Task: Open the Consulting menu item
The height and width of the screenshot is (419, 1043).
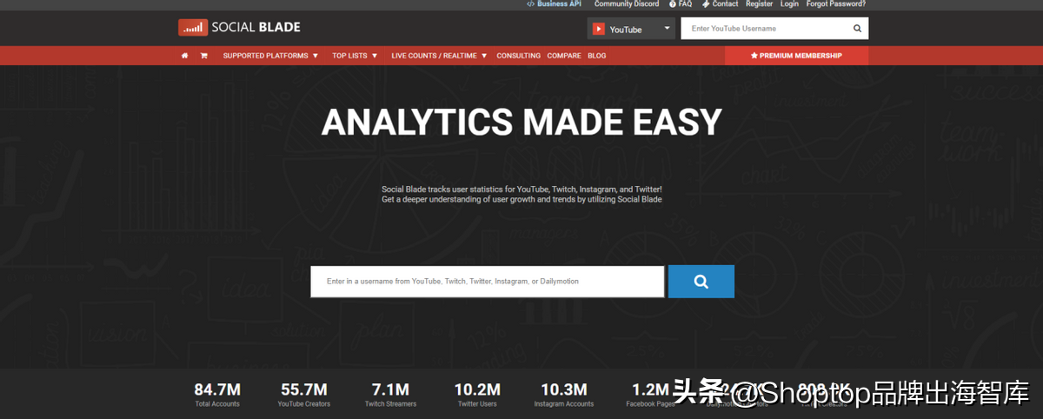Action: [518, 56]
